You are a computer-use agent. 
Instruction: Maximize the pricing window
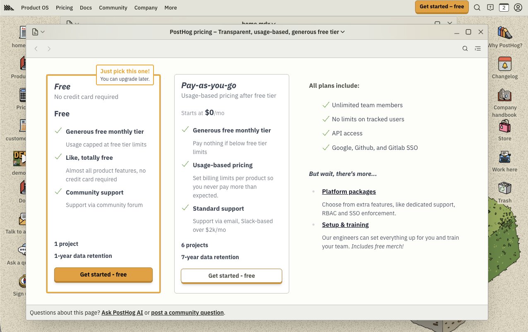point(468,32)
